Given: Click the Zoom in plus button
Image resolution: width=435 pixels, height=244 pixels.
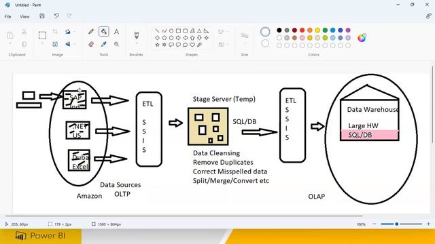Looking at the screenshot, I should (428, 224).
